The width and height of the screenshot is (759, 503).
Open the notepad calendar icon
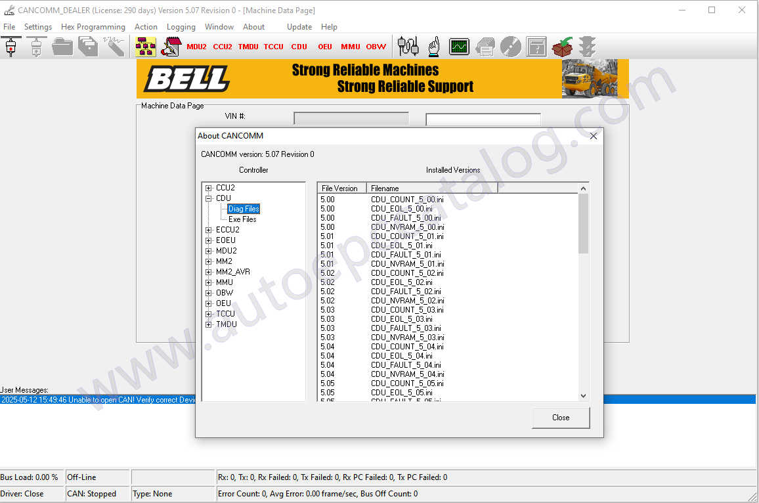pyautogui.click(x=171, y=47)
